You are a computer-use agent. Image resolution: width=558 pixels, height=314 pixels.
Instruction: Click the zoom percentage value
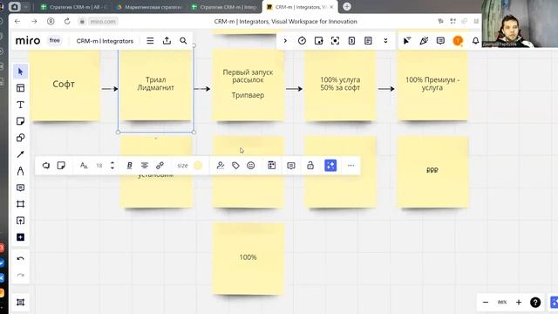[502, 303]
